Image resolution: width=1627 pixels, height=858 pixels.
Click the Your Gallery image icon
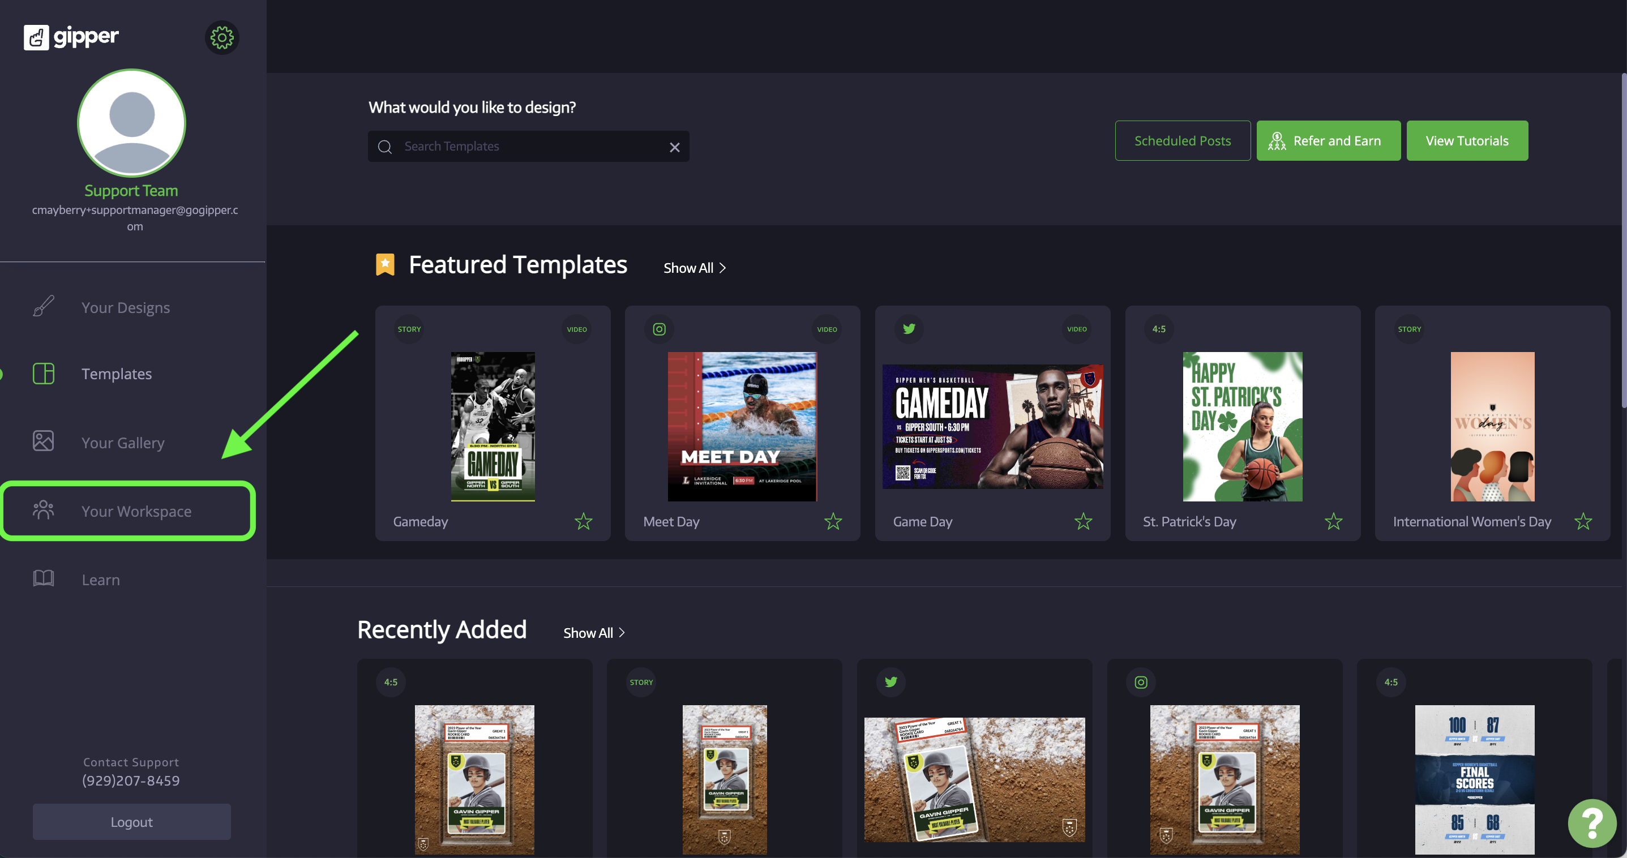(x=43, y=441)
